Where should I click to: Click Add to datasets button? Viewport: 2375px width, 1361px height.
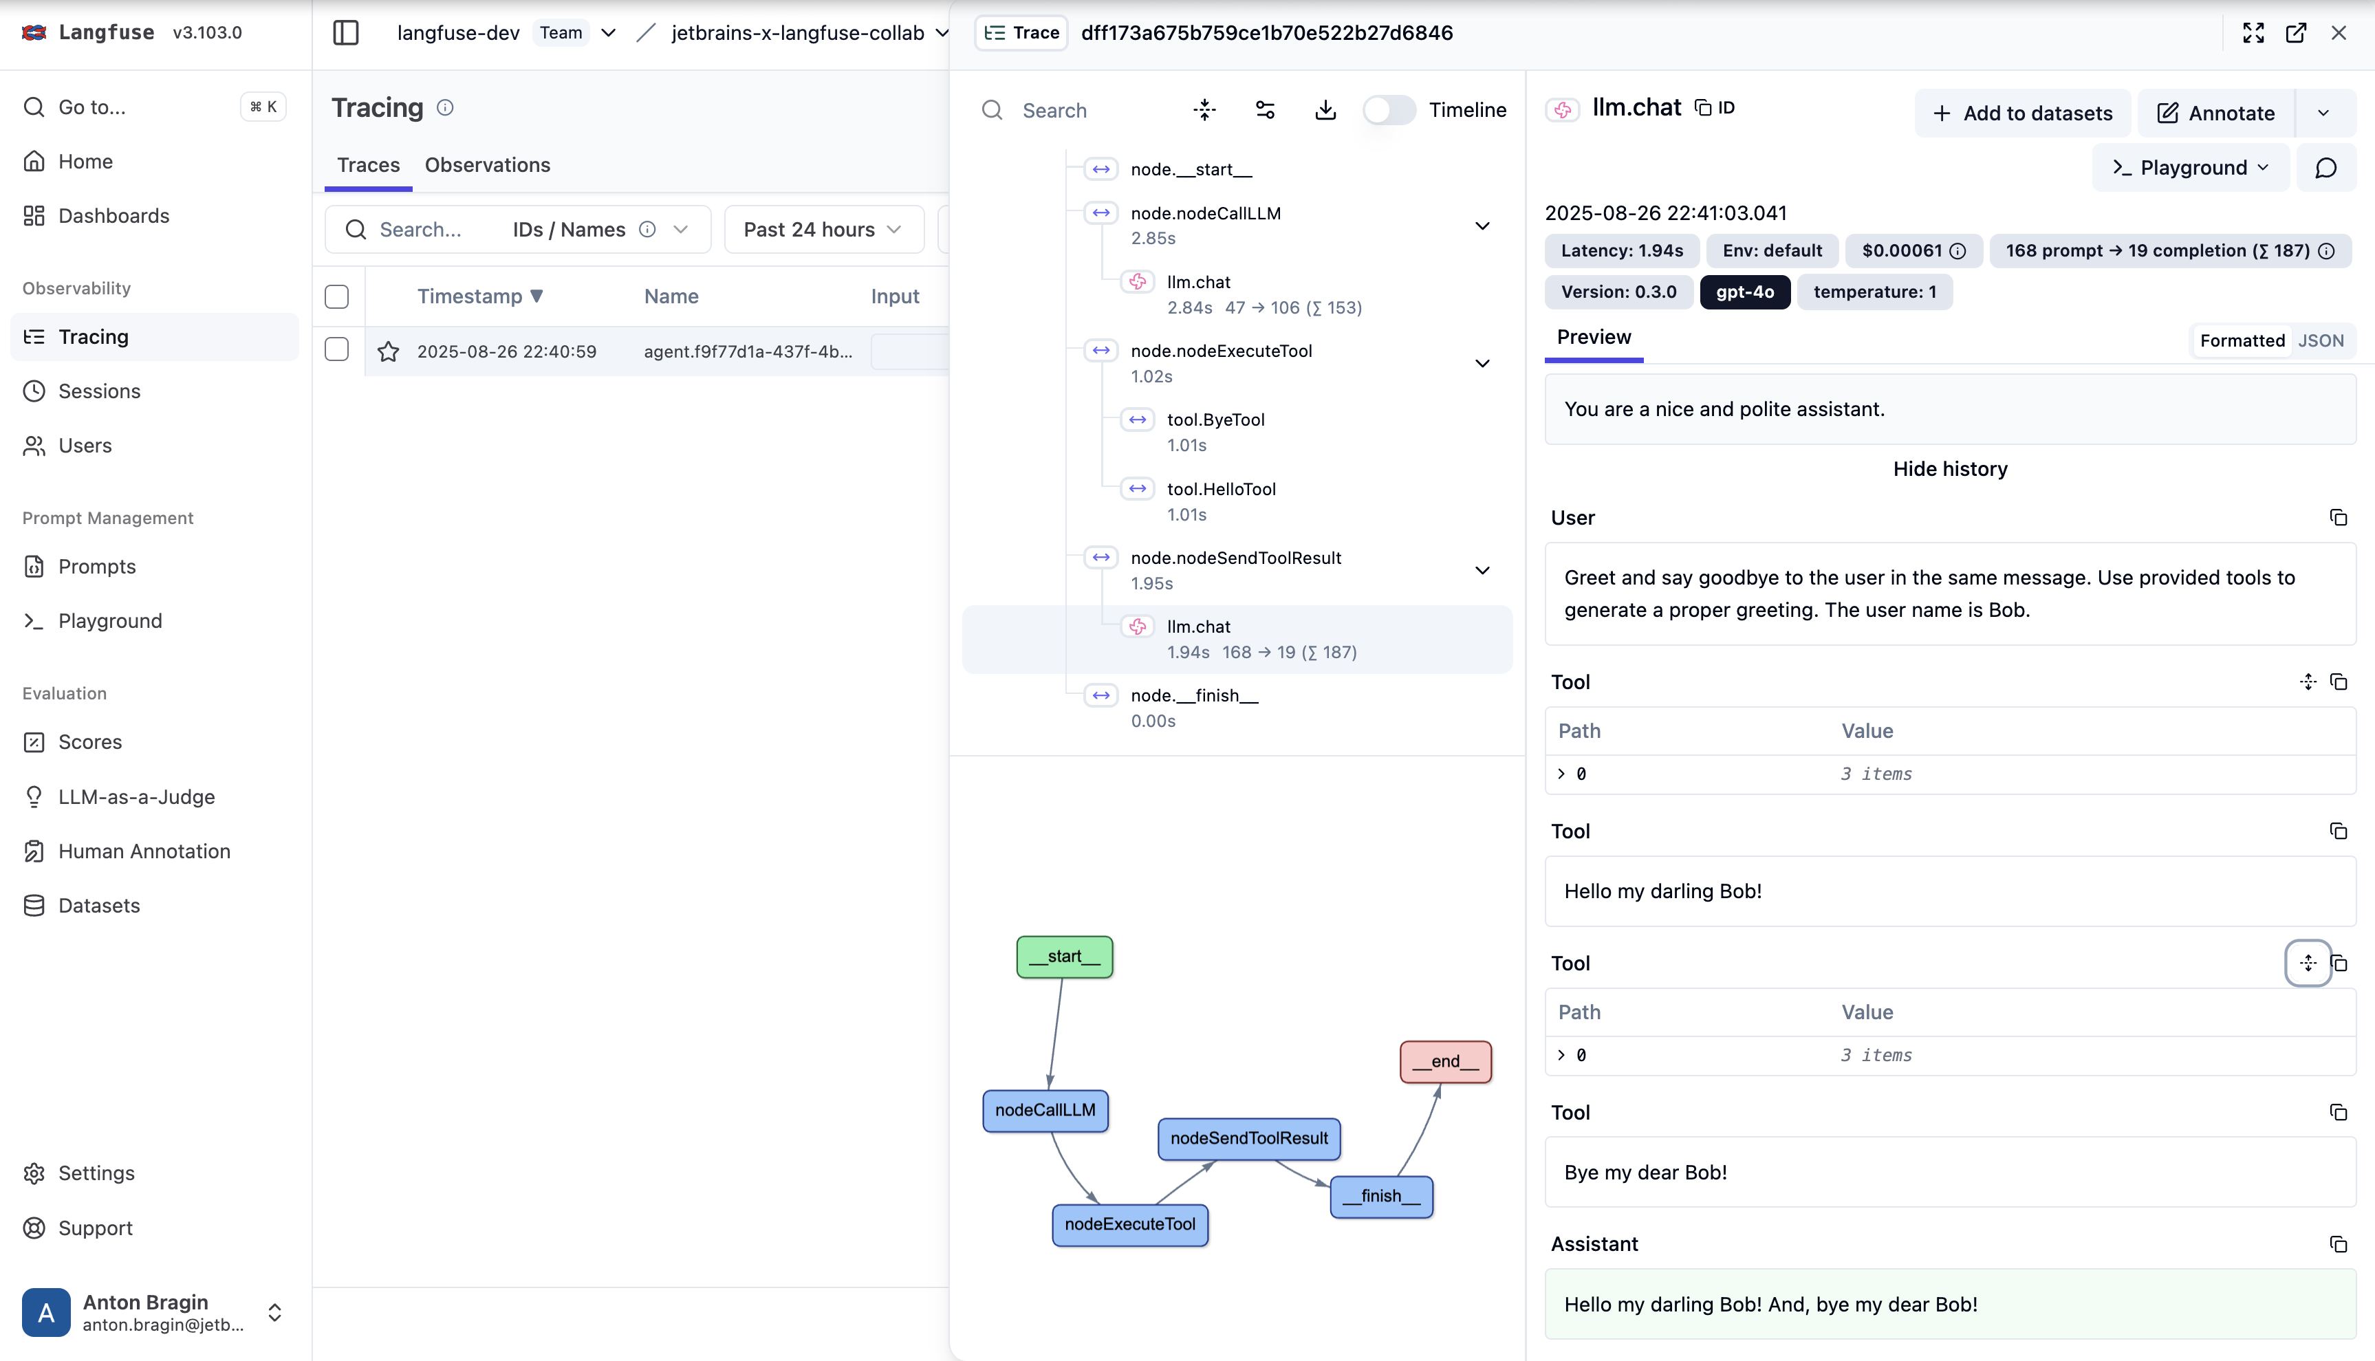tap(2021, 113)
